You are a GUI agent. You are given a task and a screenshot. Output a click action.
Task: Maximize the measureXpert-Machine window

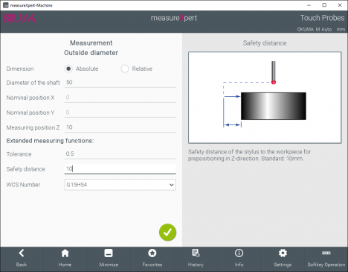click(324, 5)
